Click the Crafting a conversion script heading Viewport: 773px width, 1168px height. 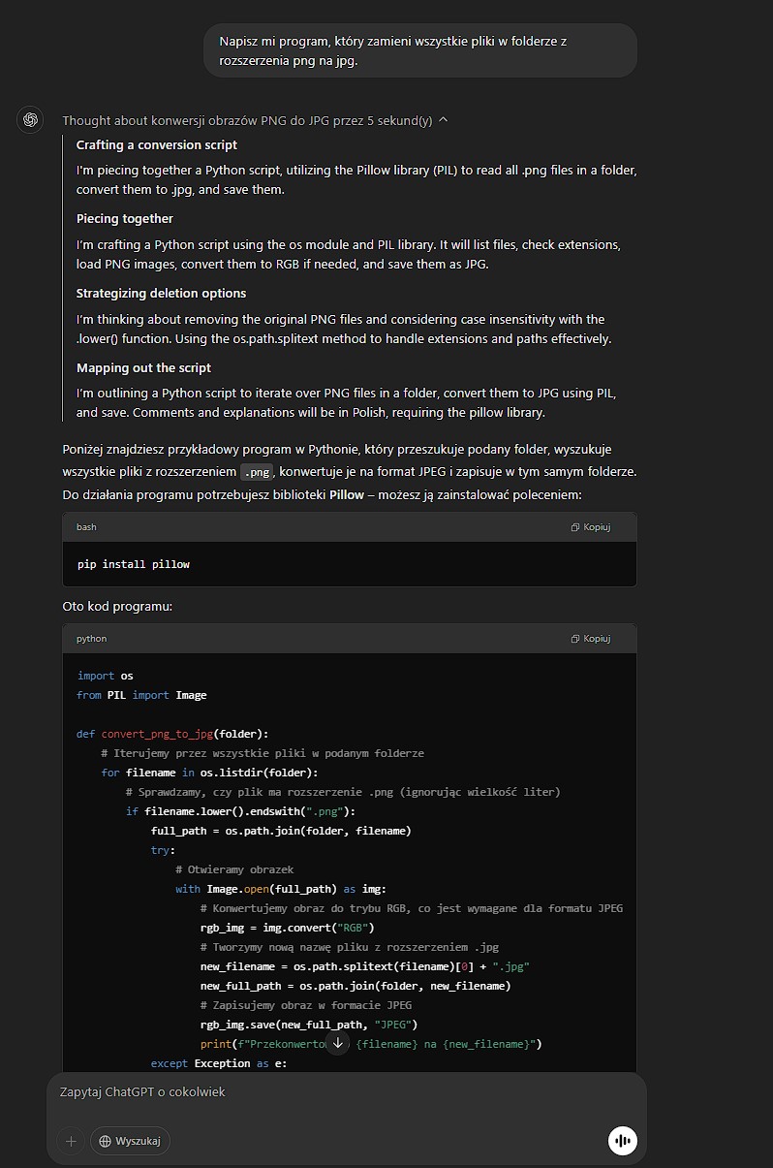[157, 144]
